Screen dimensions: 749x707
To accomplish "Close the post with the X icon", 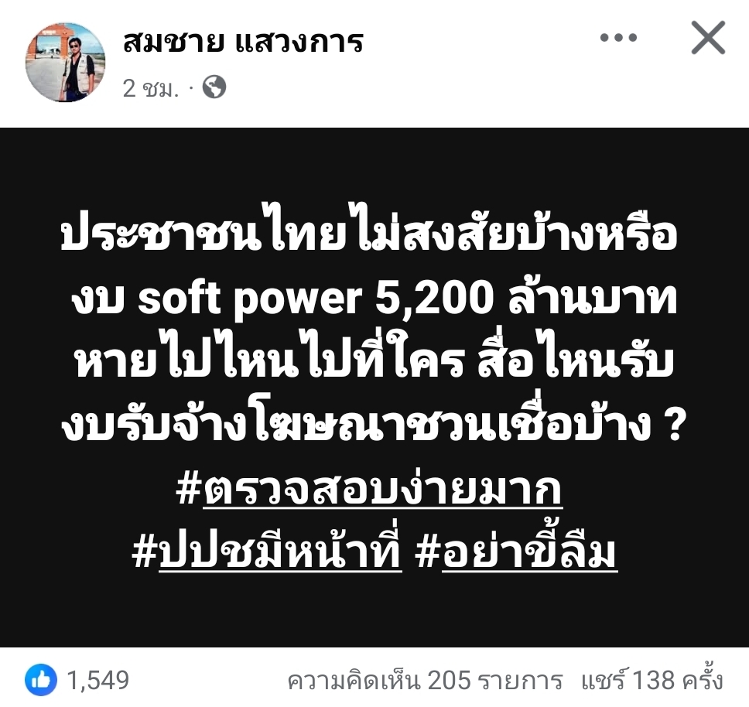I will (708, 38).
